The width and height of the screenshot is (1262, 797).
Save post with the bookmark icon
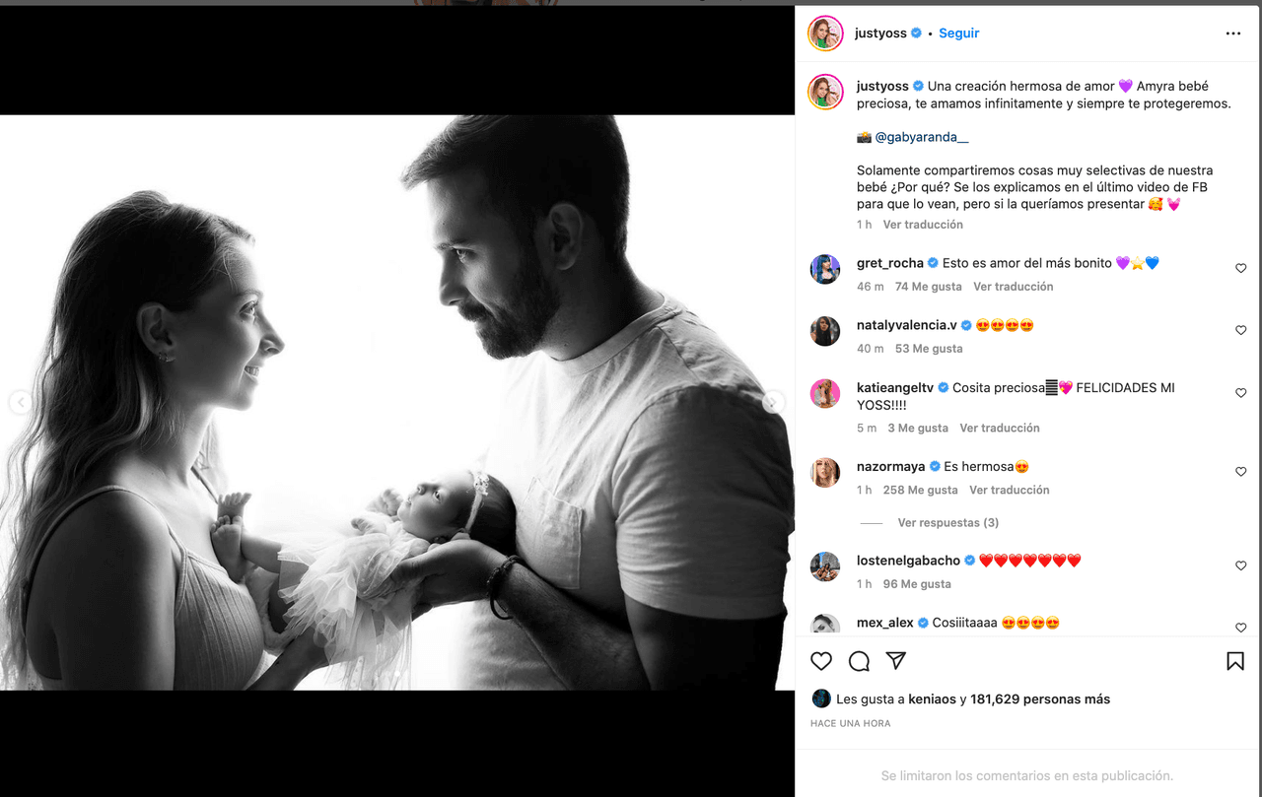(x=1234, y=661)
